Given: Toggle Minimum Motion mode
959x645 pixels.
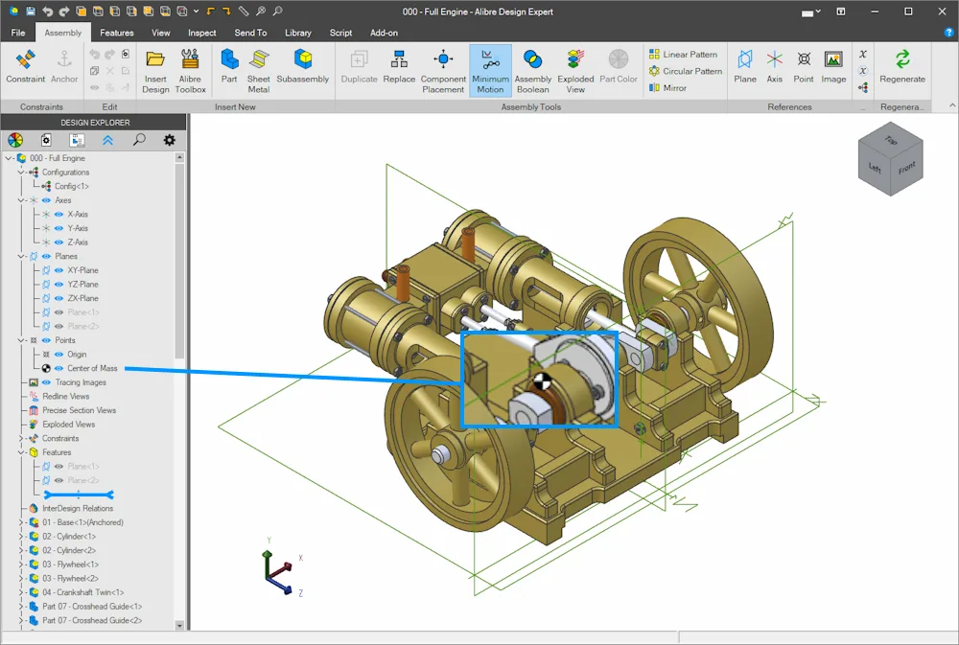Looking at the screenshot, I should pos(490,71).
